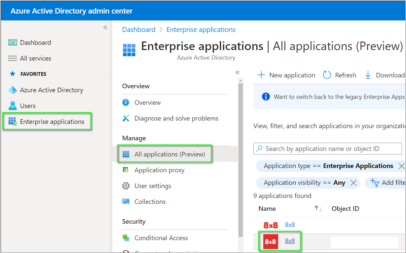The image size is (406, 253).
Task: Click the Enterprise applications page header icon
Action: 129,50
